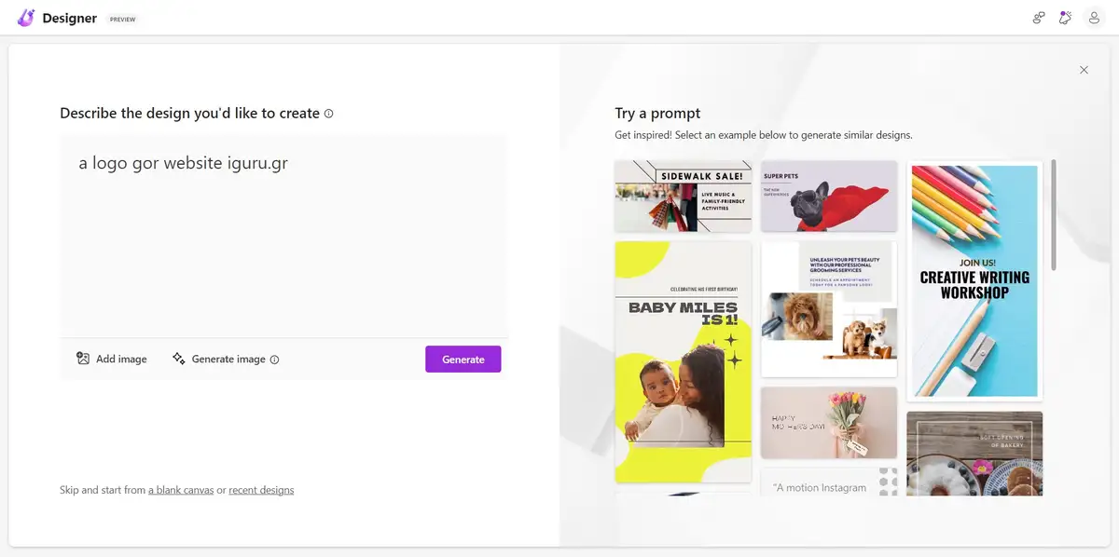1119x557 pixels.
Task: Open the sparkle rewards icon in header
Action: pos(1066,18)
